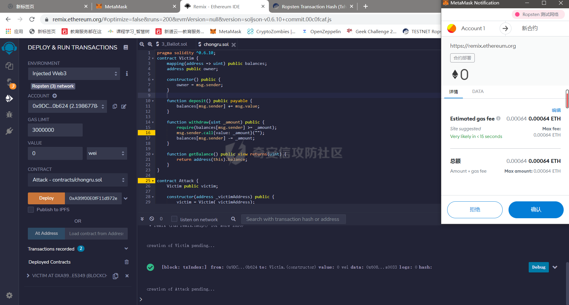
Task: Open DATA tab in MetaMask
Action: click(478, 91)
